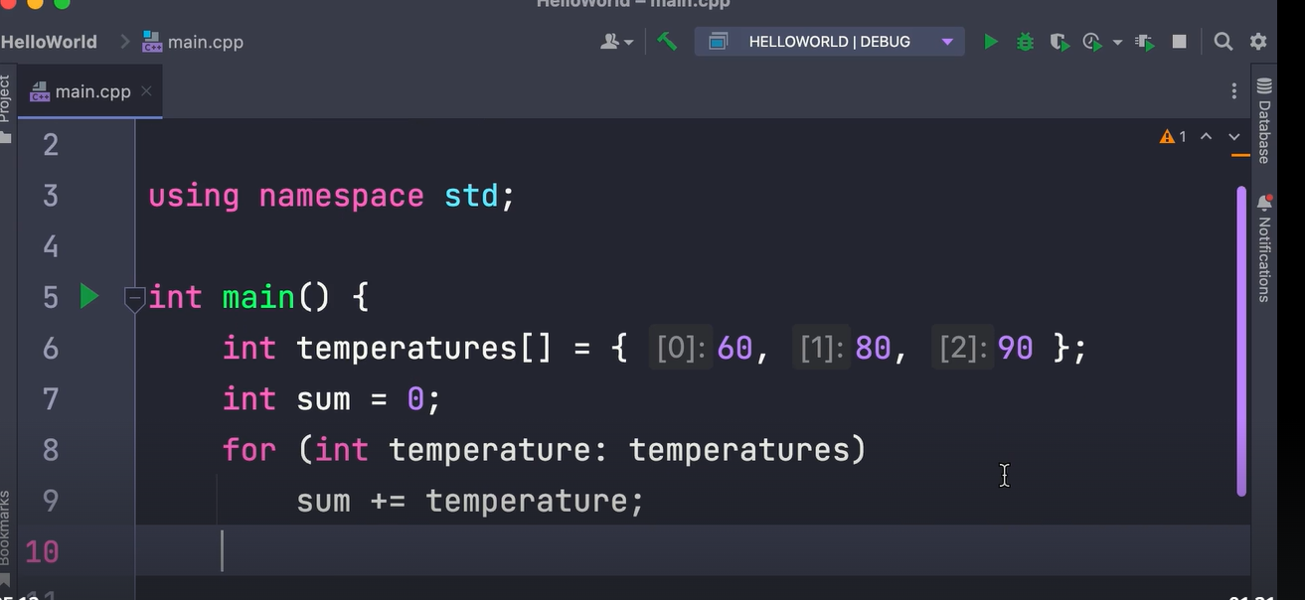The image size is (1305, 600).
Task: Start debugging using the bug icon
Action: (x=1025, y=42)
